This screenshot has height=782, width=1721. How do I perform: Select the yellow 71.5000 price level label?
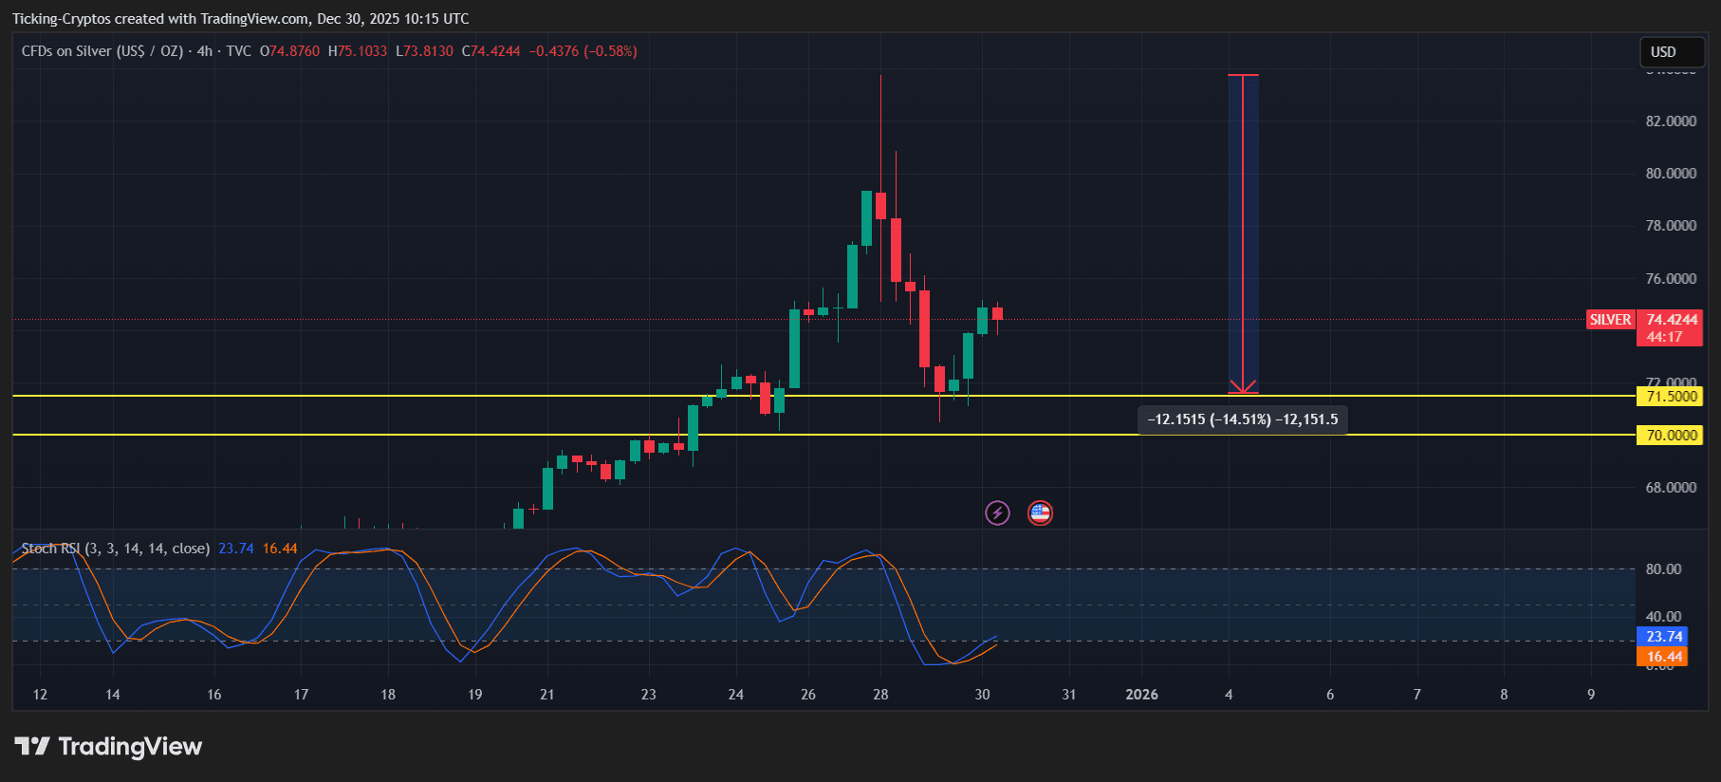1670,397
